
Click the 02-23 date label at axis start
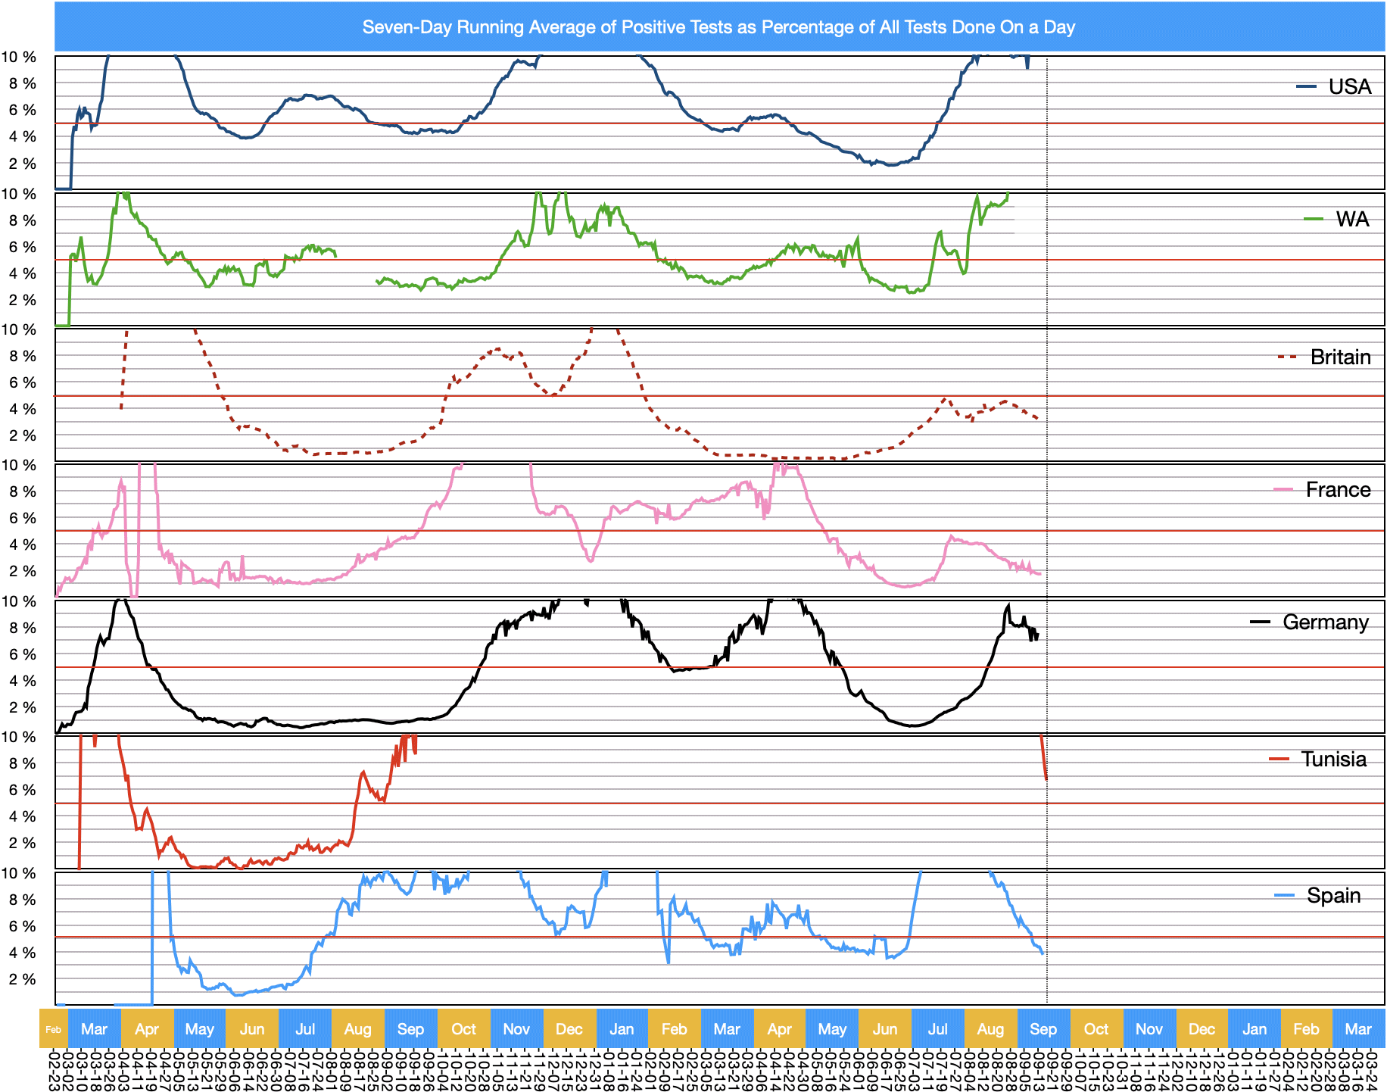tap(54, 1069)
